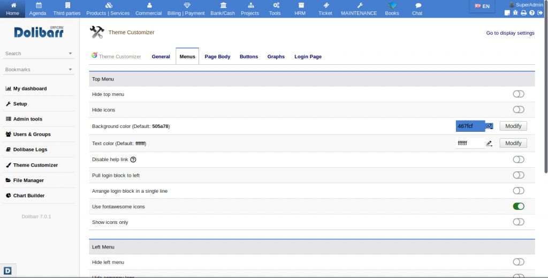
Task: Switch to the Login Page tab
Action: click(x=308, y=57)
